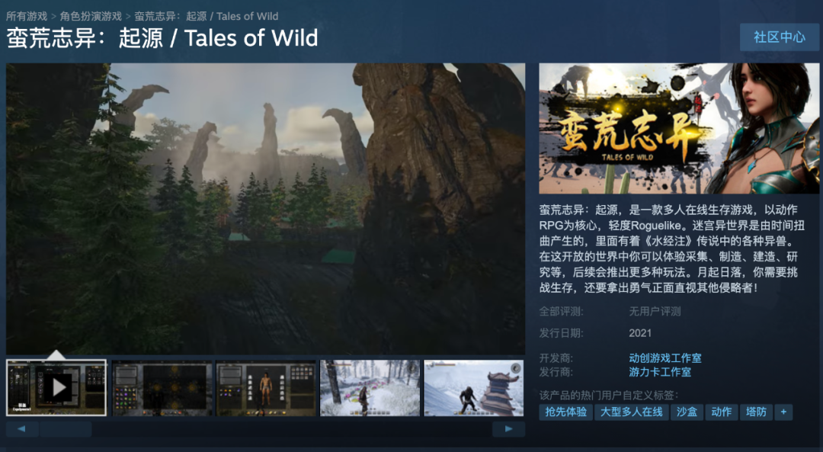Select the character equipment screenshot thumbnail
This screenshot has width=823, height=452.
tap(266, 388)
